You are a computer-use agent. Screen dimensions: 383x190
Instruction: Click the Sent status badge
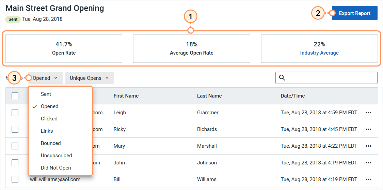tap(13, 19)
